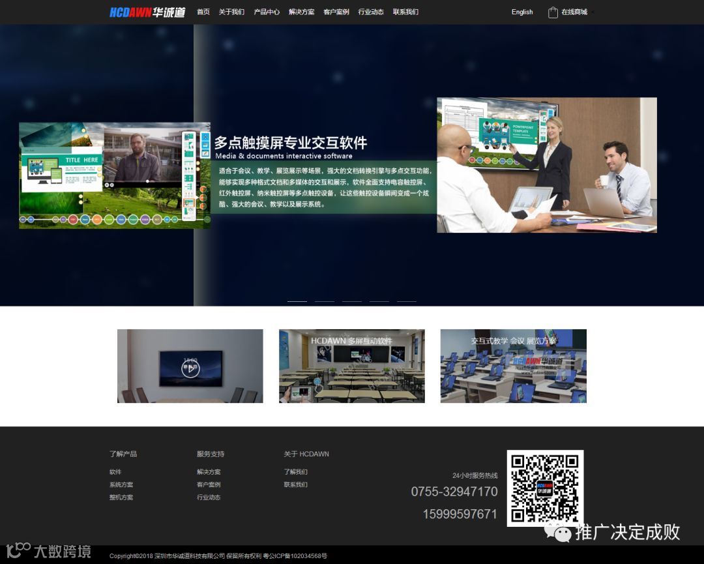Open the 交互式教学 会议 展览方案 thumbnail
Screen dimensions: 704x564
514,366
